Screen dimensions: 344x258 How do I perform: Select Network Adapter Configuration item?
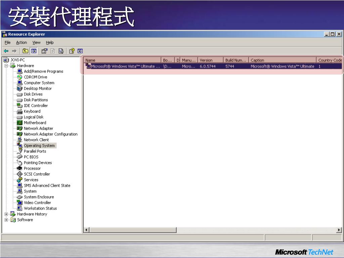(x=51, y=134)
